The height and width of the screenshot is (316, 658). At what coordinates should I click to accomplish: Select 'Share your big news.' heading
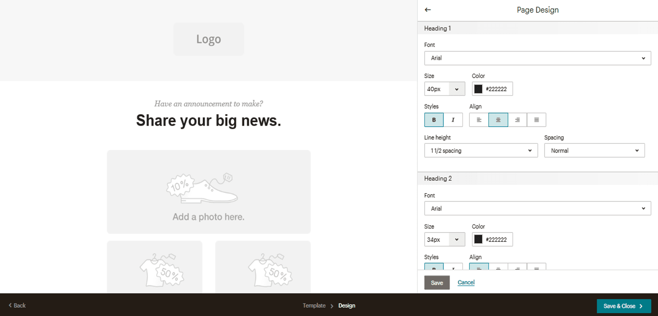(208, 120)
